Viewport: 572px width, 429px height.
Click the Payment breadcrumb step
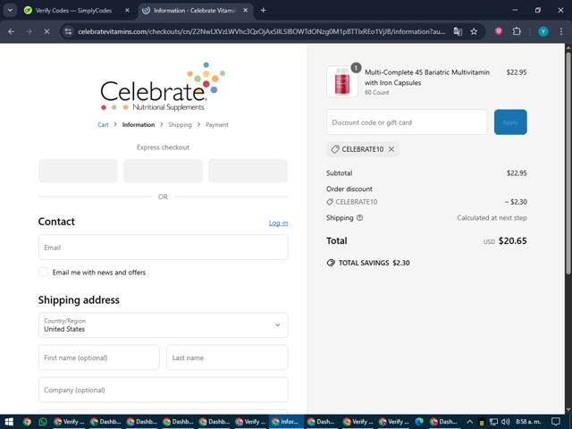click(x=216, y=125)
